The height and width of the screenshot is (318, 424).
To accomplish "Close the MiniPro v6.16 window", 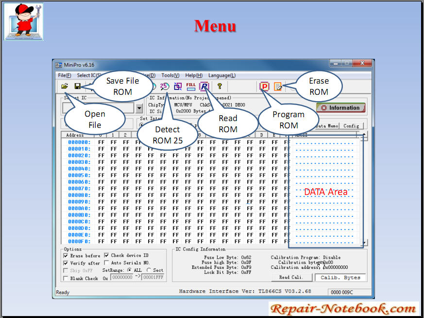I will 362,64.
